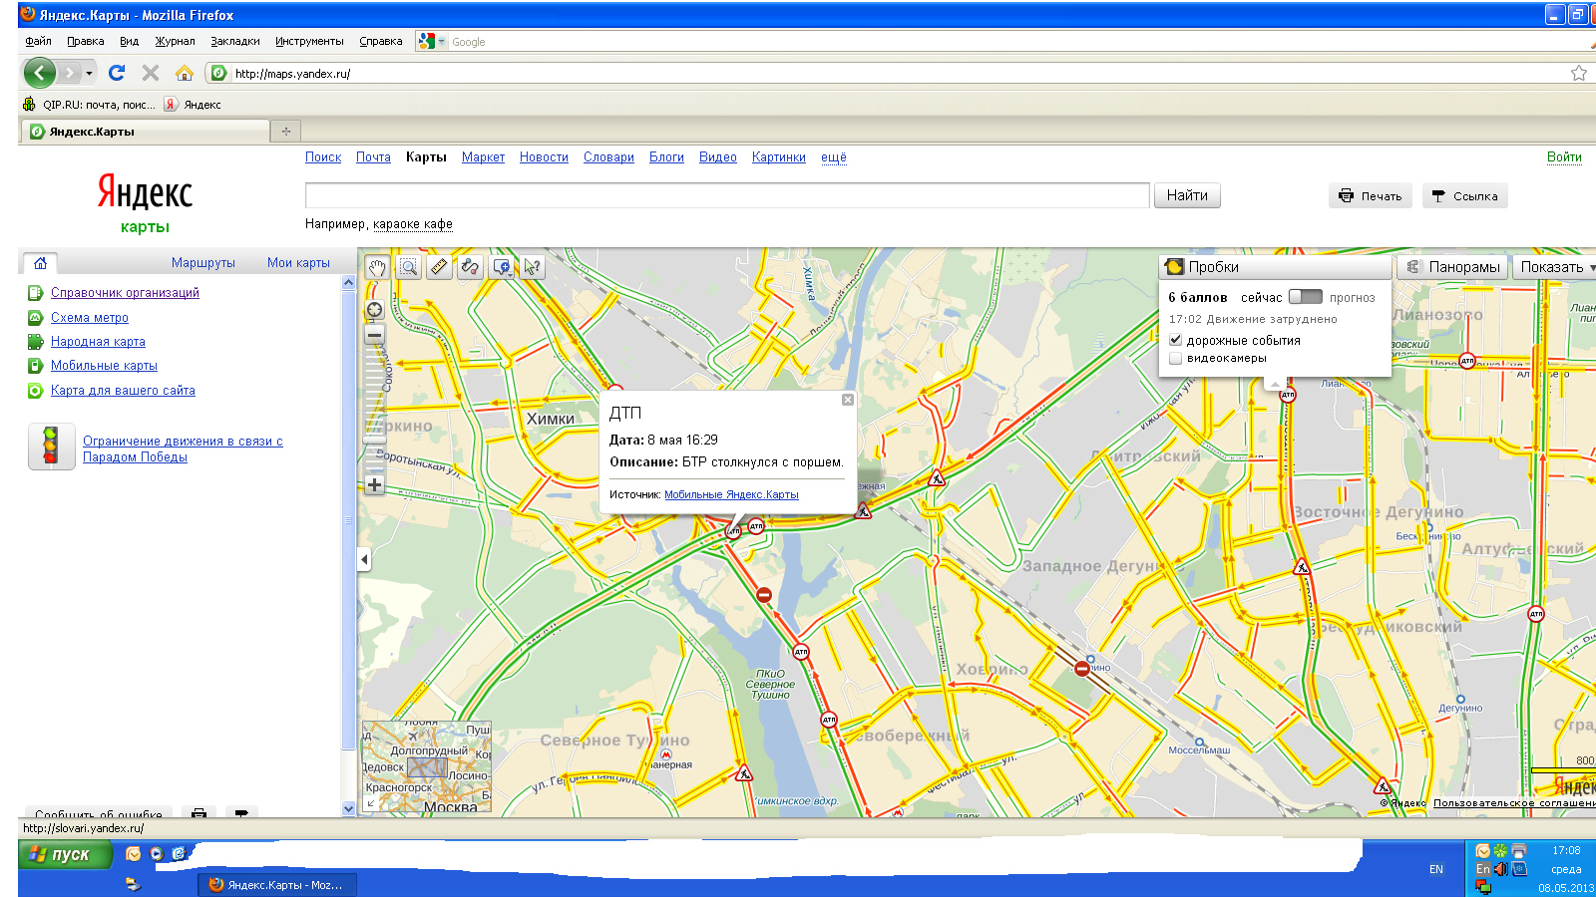Enable the видеокамеры checkbox

coord(1175,359)
